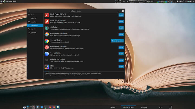Click the Google Talk Plugin icon

47,60
